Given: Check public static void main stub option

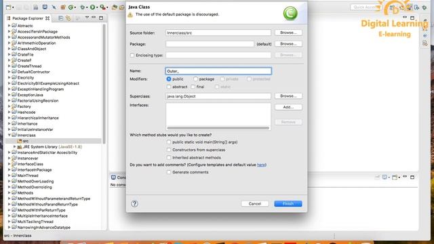Looking at the screenshot, I should coord(169,142).
